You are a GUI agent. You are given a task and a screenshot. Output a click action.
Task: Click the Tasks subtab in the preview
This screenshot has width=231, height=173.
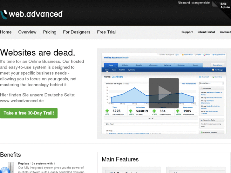click(x=114, y=70)
